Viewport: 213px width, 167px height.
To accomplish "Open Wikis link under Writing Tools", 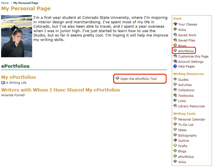I will click(x=182, y=162).
